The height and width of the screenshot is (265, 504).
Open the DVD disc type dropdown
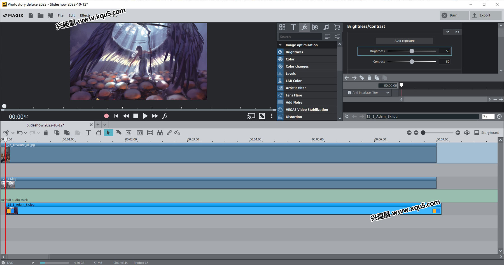33,263
